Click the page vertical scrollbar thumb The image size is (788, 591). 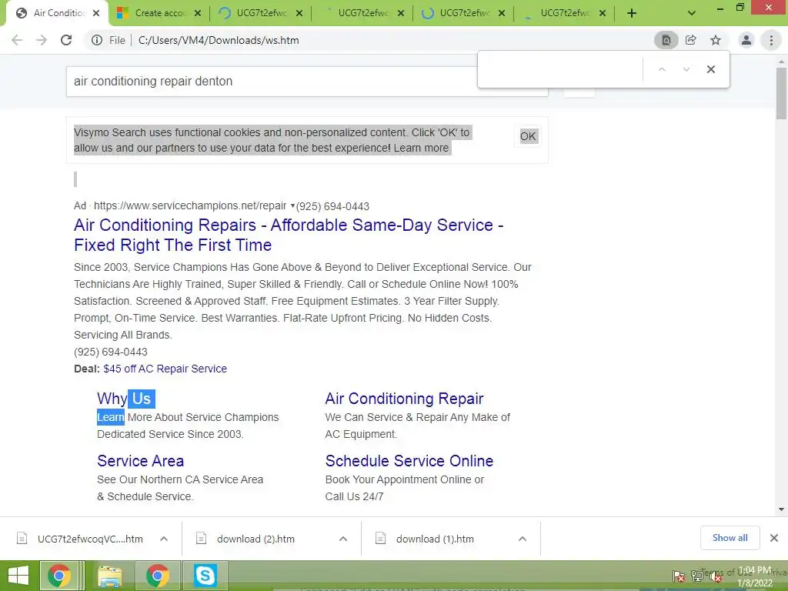(781, 93)
